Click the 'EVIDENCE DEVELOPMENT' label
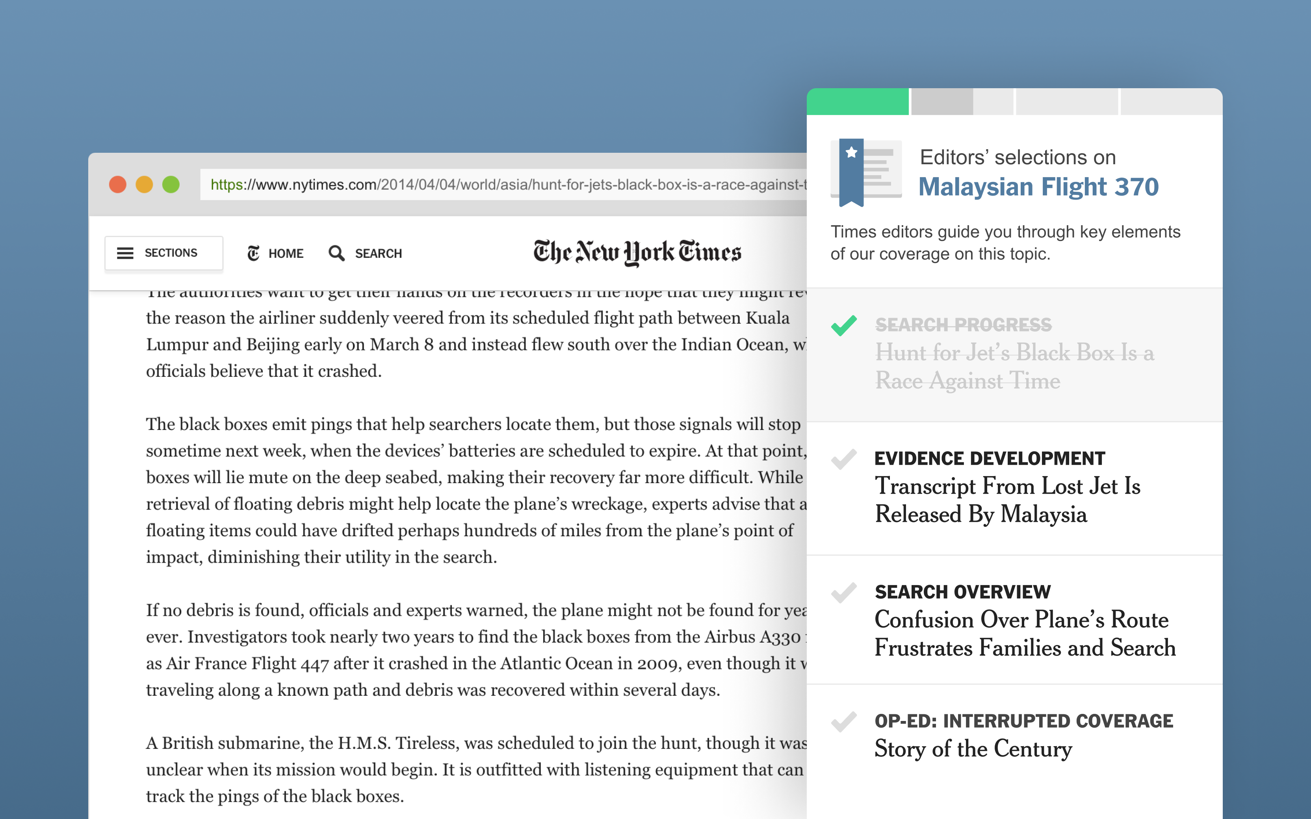Screen dimensions: 1311x819 [990, 459]
